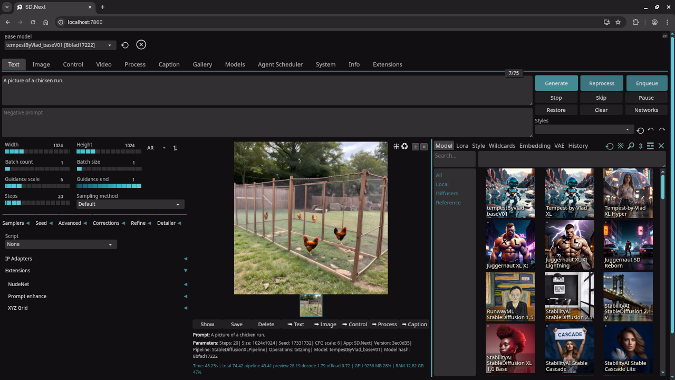Collapse the Extensions section
The height and width of the screenshot is (380, 675).
click(95, 270)
